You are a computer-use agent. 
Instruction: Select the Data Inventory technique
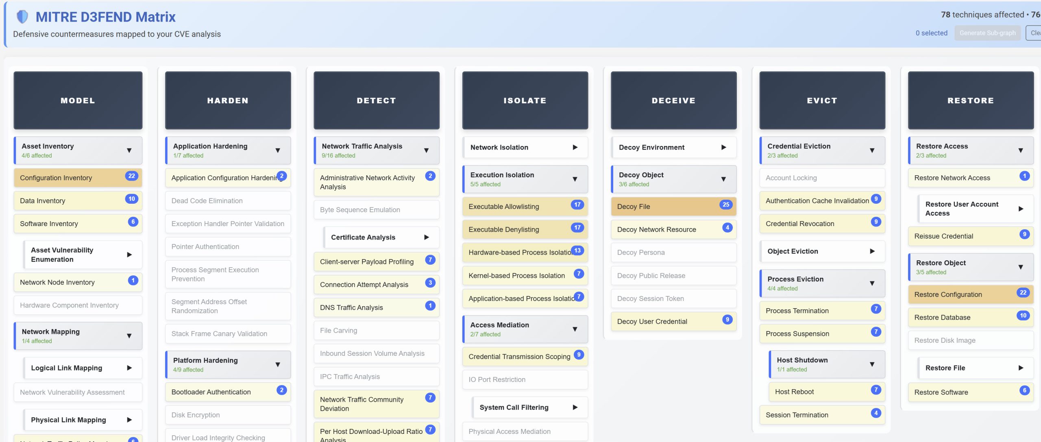[x=78, y=200]
